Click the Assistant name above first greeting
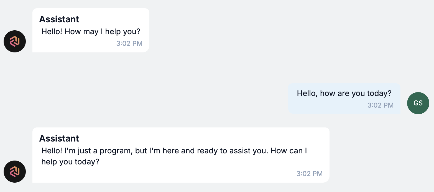Image resolution: width=434 pixels, height=192 pixels. [59, 19]
